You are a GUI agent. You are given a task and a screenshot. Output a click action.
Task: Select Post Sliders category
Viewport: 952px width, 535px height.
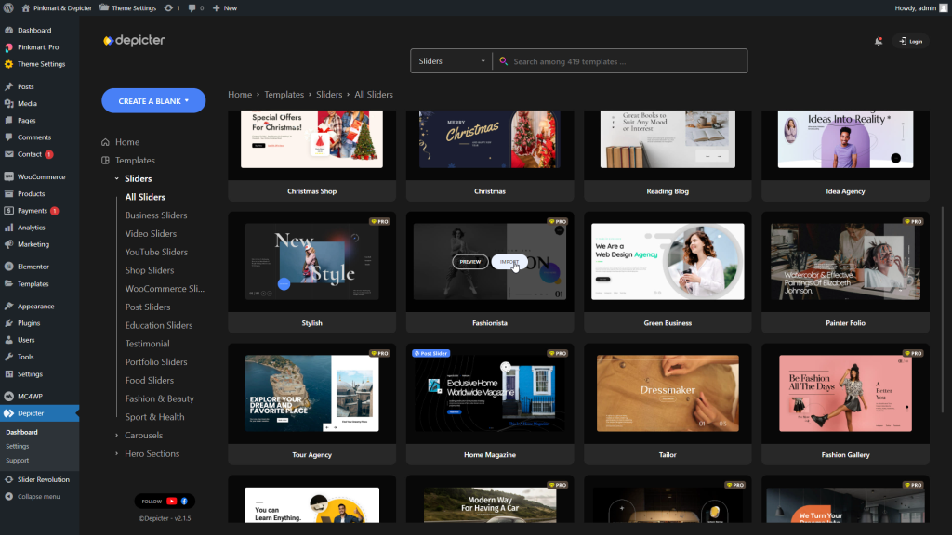[148, 307]
